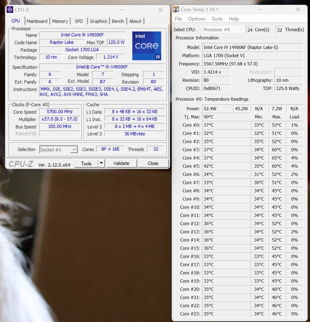Open the Tools menu in Core Temp
310x322 pixels.
click(217, 19)
